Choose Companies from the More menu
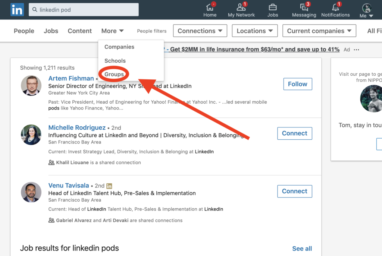 119,47
